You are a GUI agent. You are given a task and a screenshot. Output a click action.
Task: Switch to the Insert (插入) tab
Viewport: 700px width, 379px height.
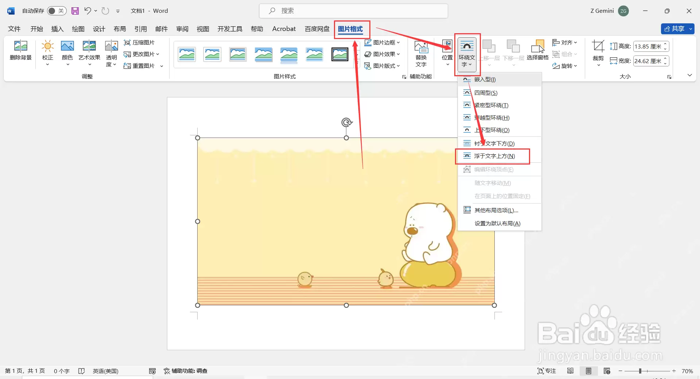[57, 29]
